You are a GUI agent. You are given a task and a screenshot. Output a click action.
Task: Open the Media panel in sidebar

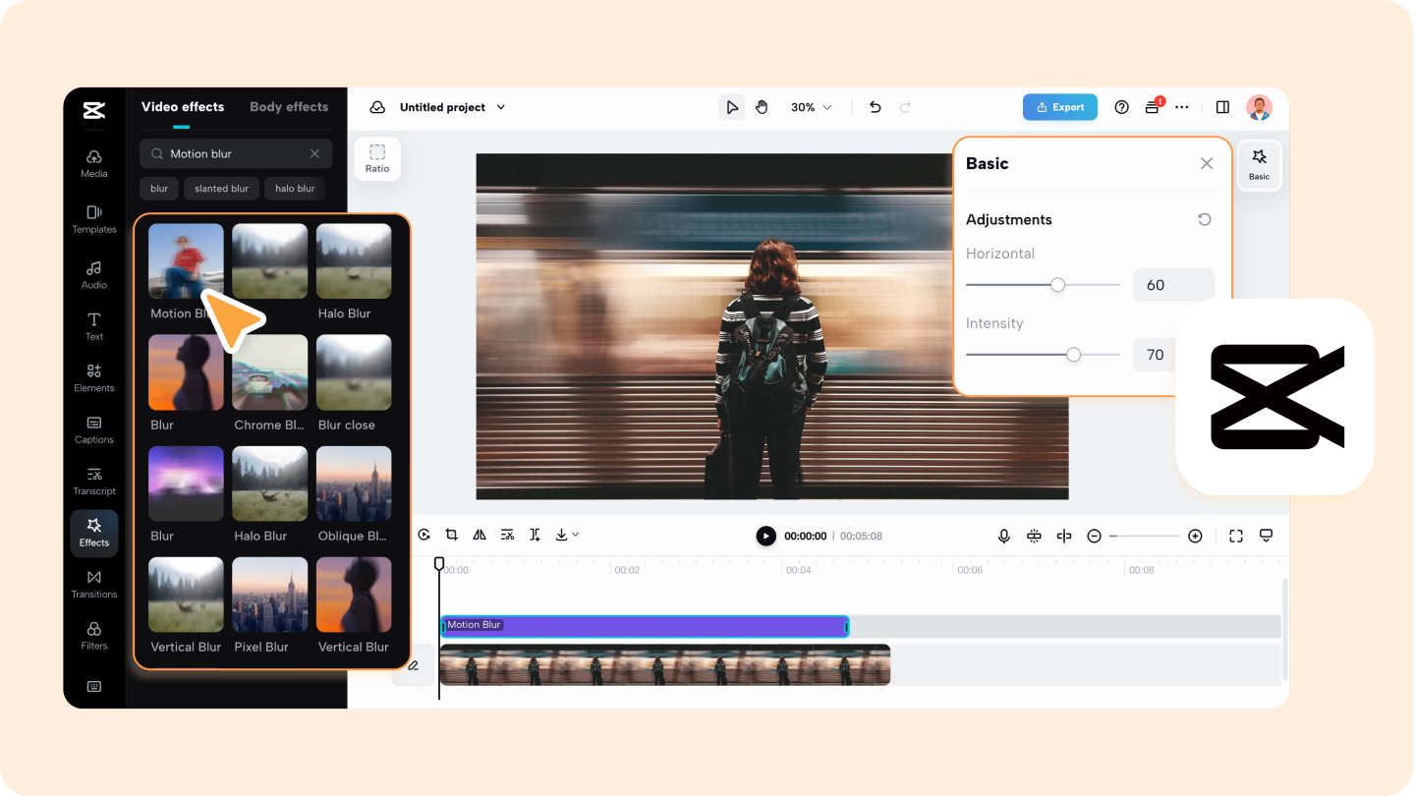[93, 165]
